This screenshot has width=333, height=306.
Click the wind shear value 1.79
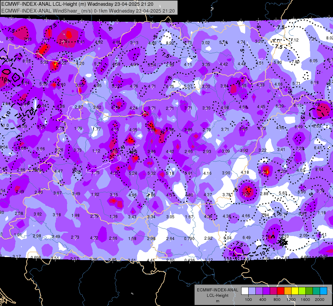pos(78,129)
